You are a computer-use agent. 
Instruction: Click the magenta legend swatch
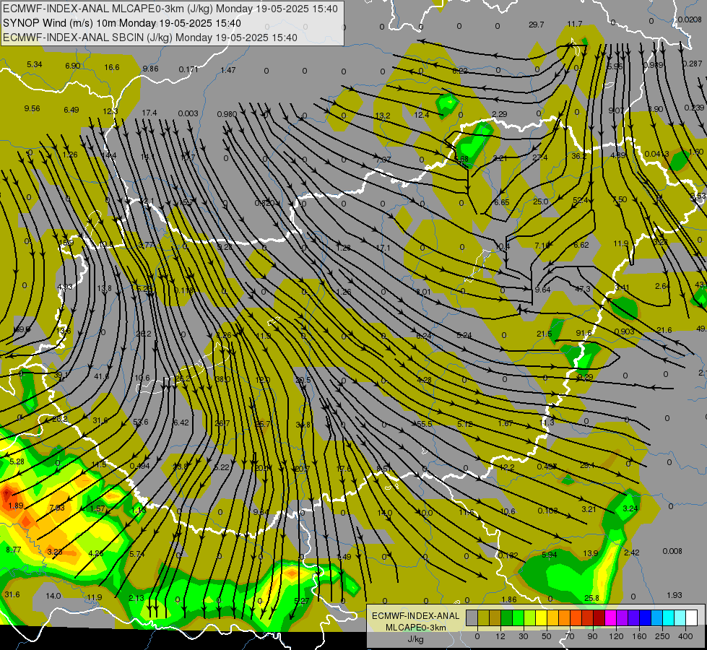click(611, 618)
